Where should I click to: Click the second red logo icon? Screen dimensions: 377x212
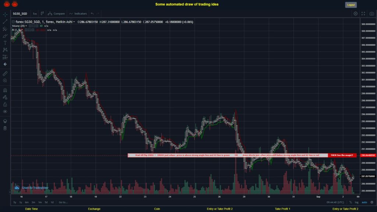pyautogui.click(x=15, y=4)
